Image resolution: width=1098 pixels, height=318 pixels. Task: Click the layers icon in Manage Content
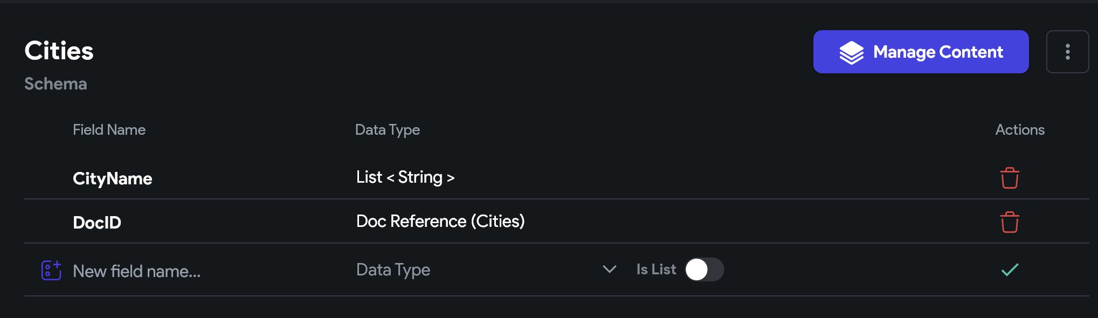[x=851, y=52]
